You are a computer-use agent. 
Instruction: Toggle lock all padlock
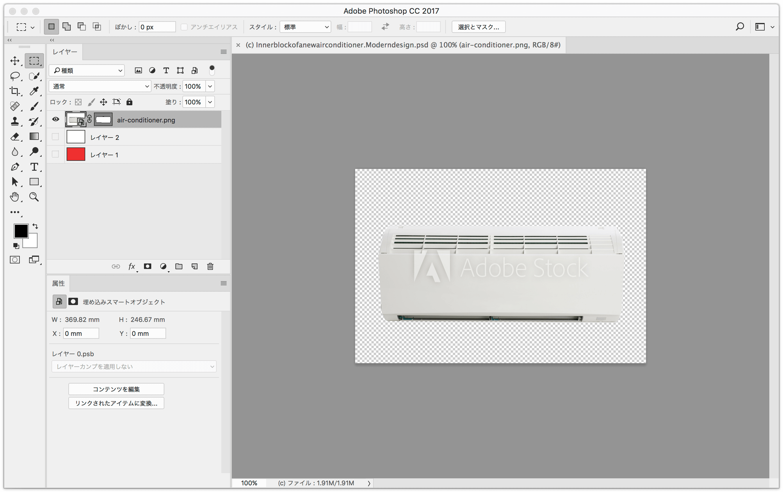(x=129, y=102)
